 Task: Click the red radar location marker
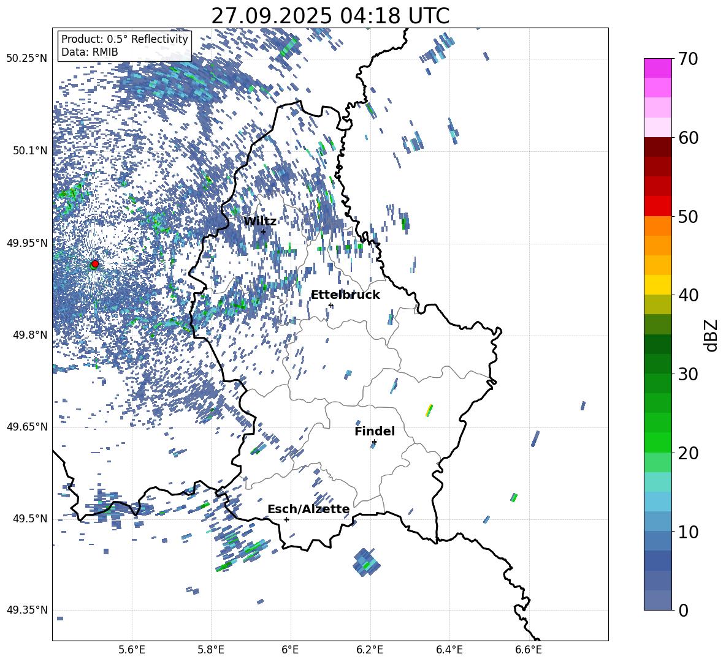95,264
